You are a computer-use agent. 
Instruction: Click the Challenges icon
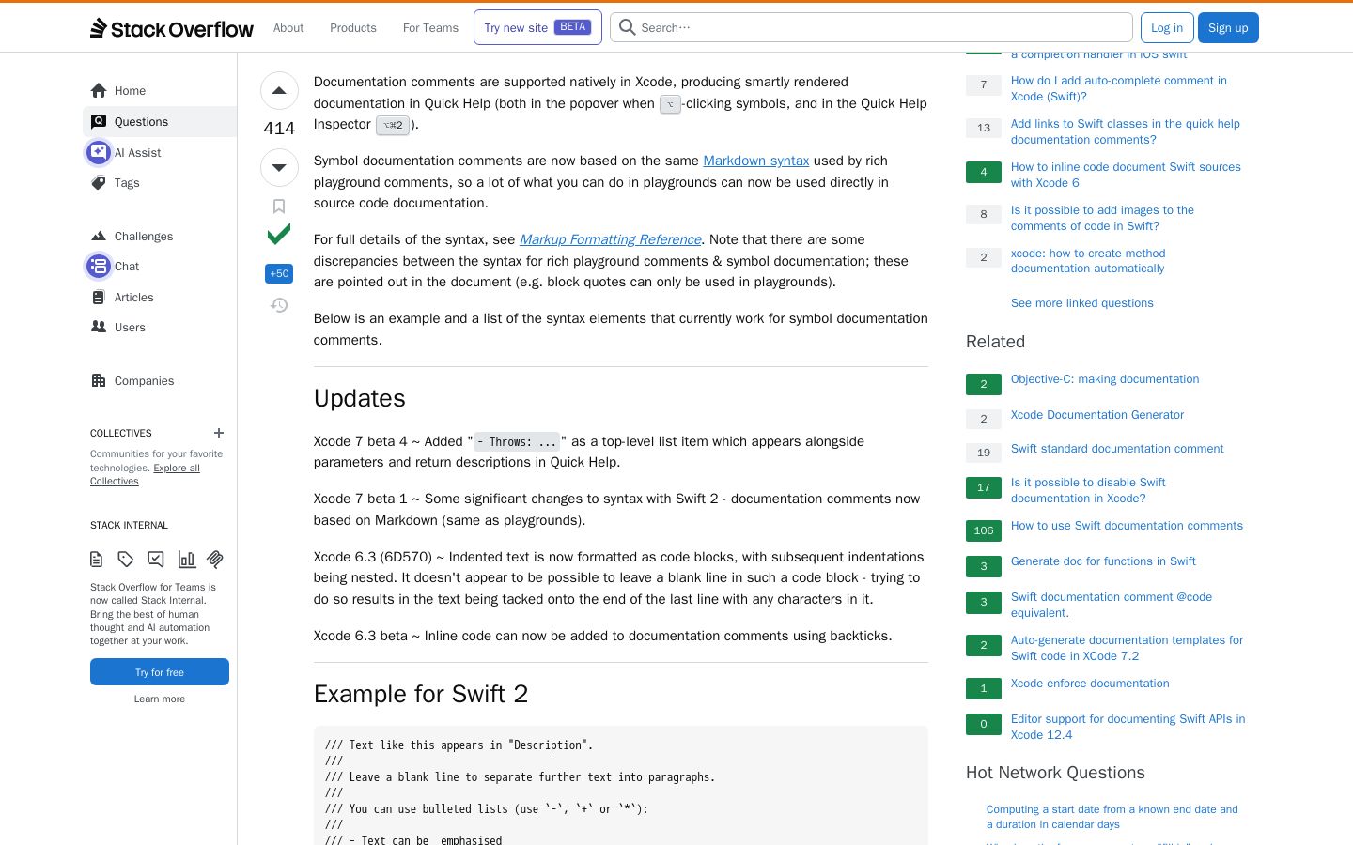[x=99, y=237]
